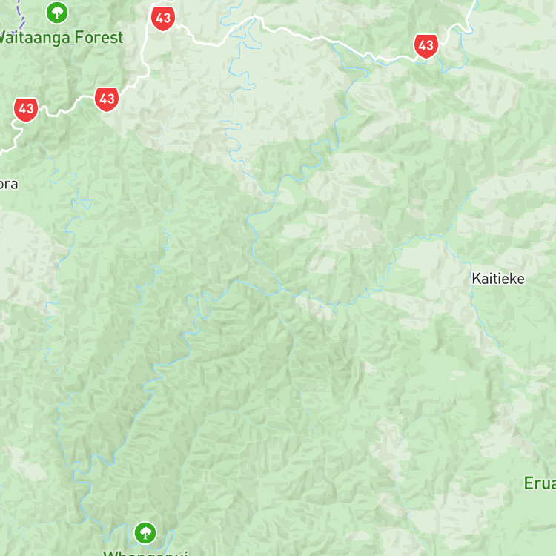Click the green park icon above Waitaanga Forest

click(57, 13)
